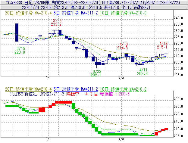Click the ゴムRSS3 日足 chart title header

click(93, 2)
